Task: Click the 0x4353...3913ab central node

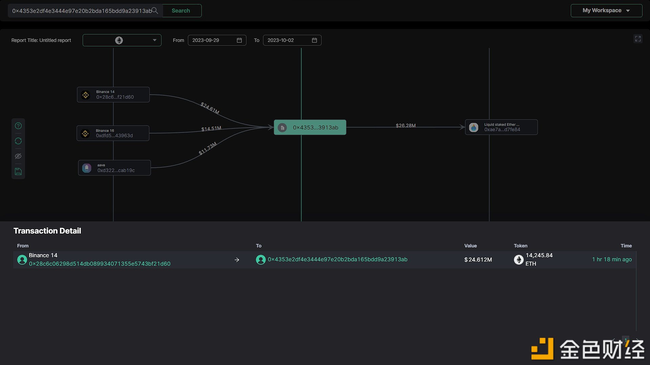Action: 309,127
